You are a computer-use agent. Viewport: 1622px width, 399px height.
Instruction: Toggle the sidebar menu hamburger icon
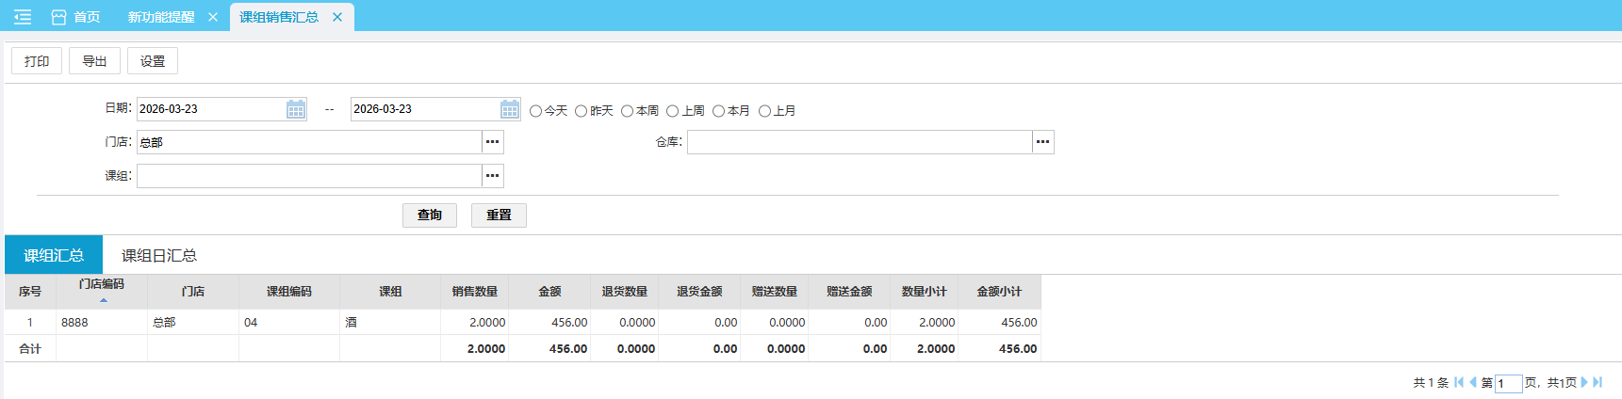click(23, 17)
